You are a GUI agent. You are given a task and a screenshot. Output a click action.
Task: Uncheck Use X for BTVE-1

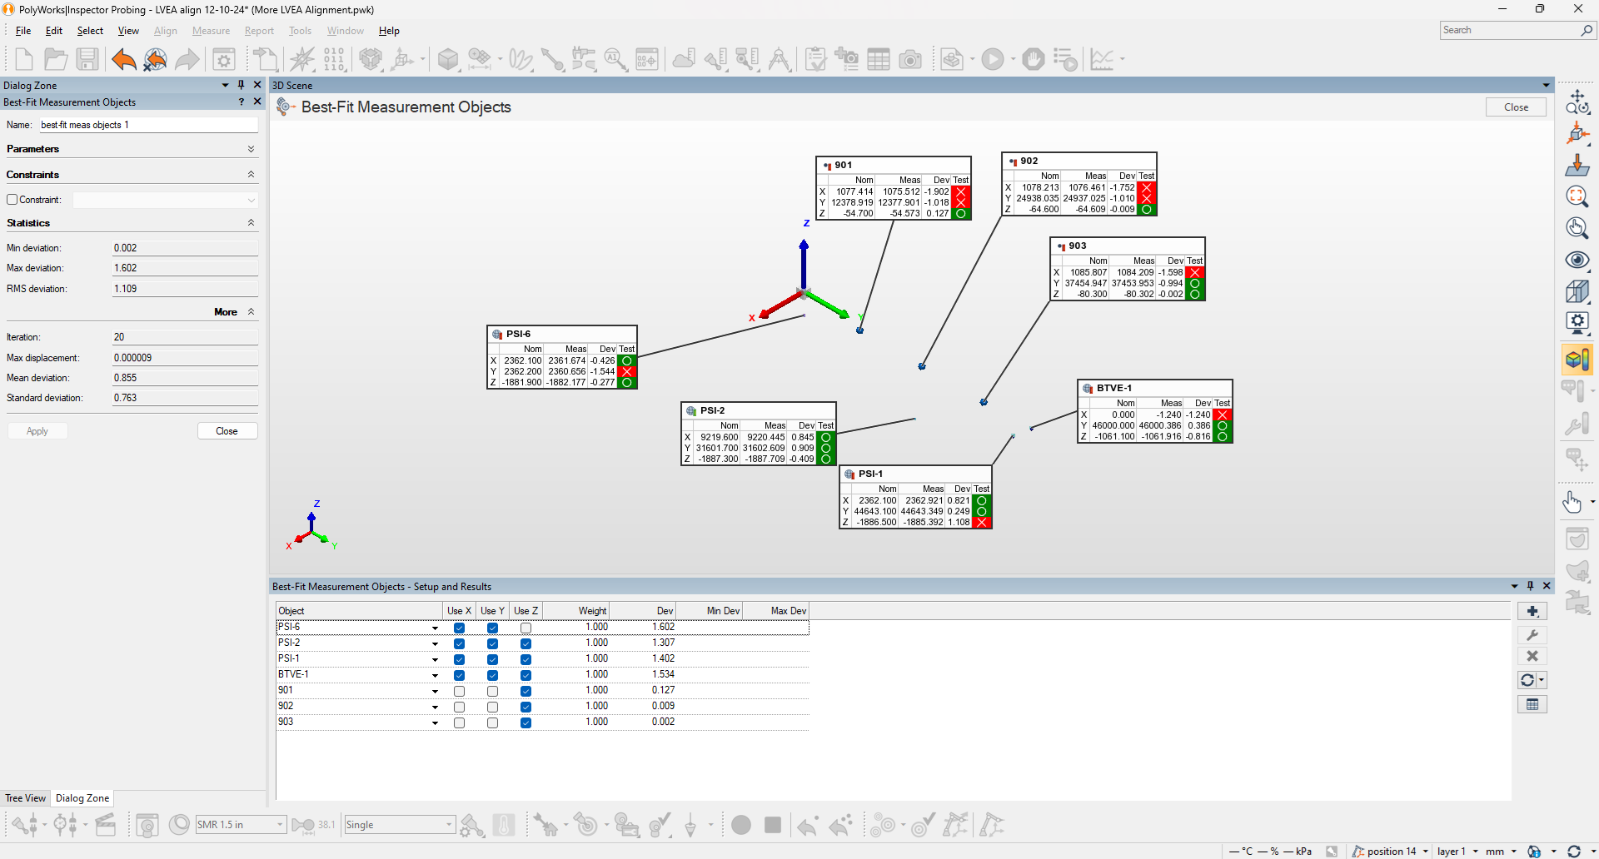[x=459, y=675]
